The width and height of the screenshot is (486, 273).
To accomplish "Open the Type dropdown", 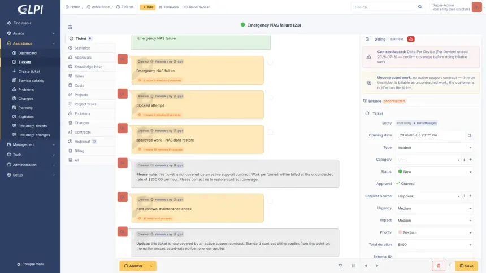I will (x=434, y=148).
